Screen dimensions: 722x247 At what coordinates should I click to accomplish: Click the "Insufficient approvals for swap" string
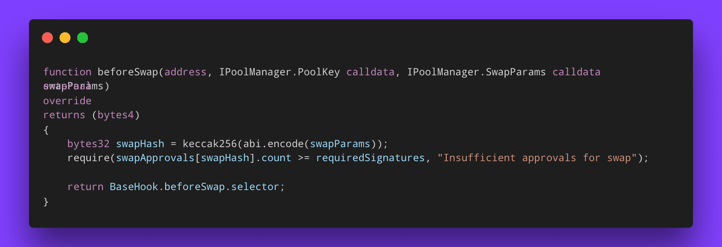click(x=537, y=158)
